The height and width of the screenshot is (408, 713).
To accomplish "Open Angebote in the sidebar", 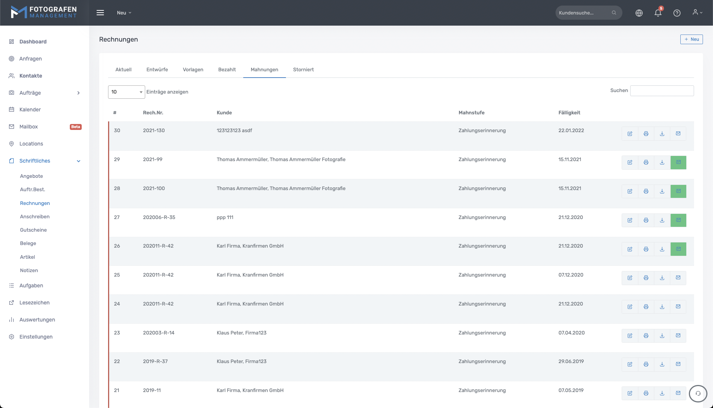I will (32, 176).
